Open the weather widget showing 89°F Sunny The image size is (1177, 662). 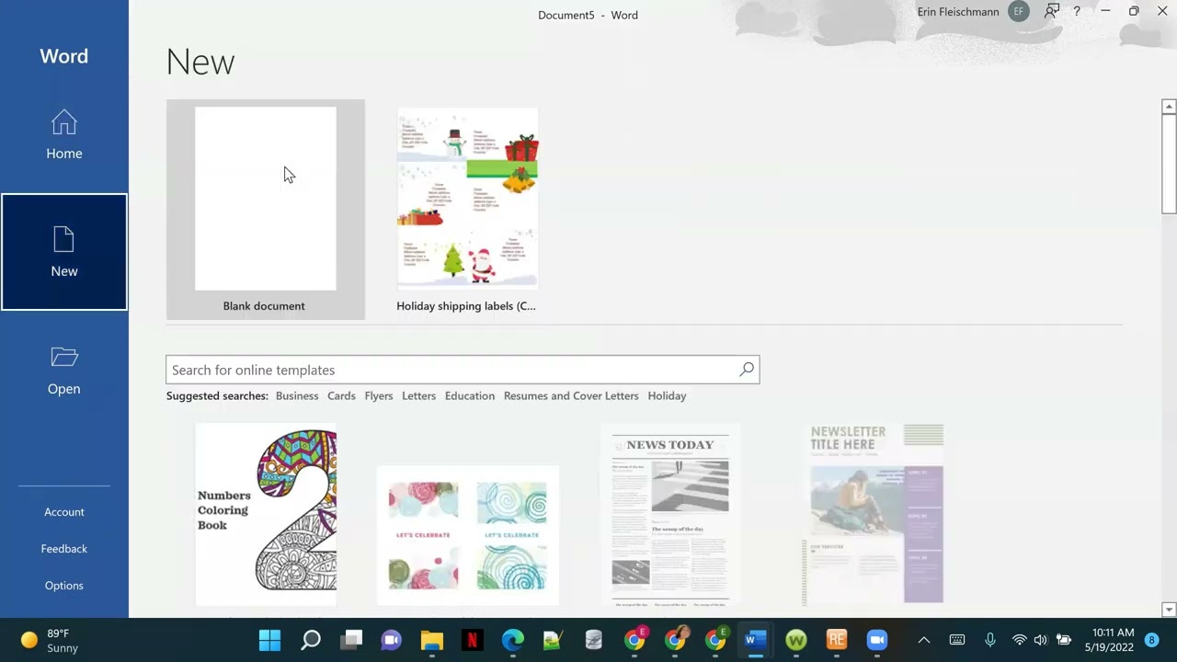coord(50,641)
